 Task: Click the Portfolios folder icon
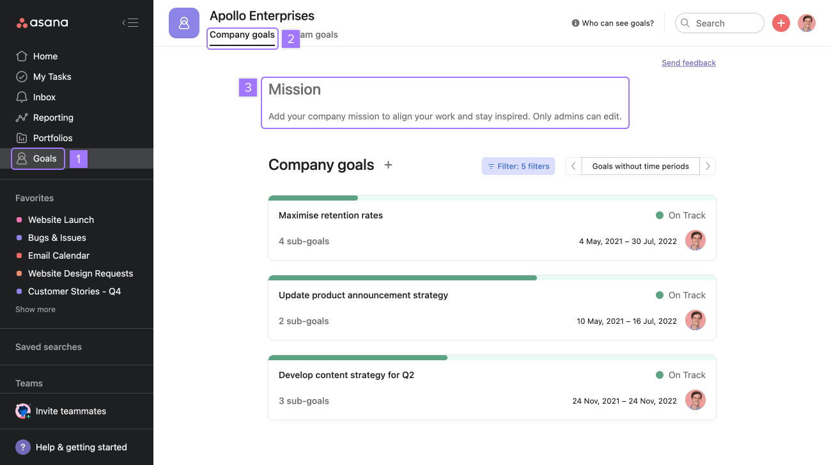22,138
